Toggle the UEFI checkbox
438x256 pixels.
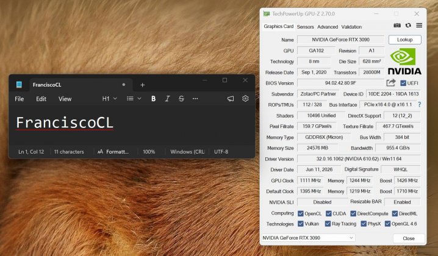[403, 83]
